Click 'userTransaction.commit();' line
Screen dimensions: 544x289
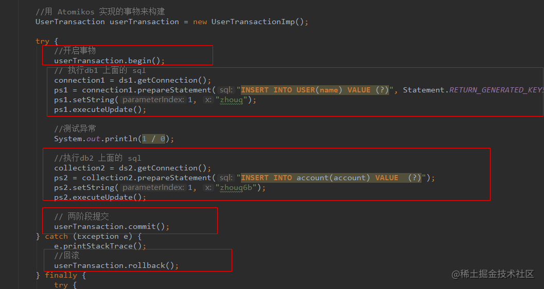tap(112, 226)
